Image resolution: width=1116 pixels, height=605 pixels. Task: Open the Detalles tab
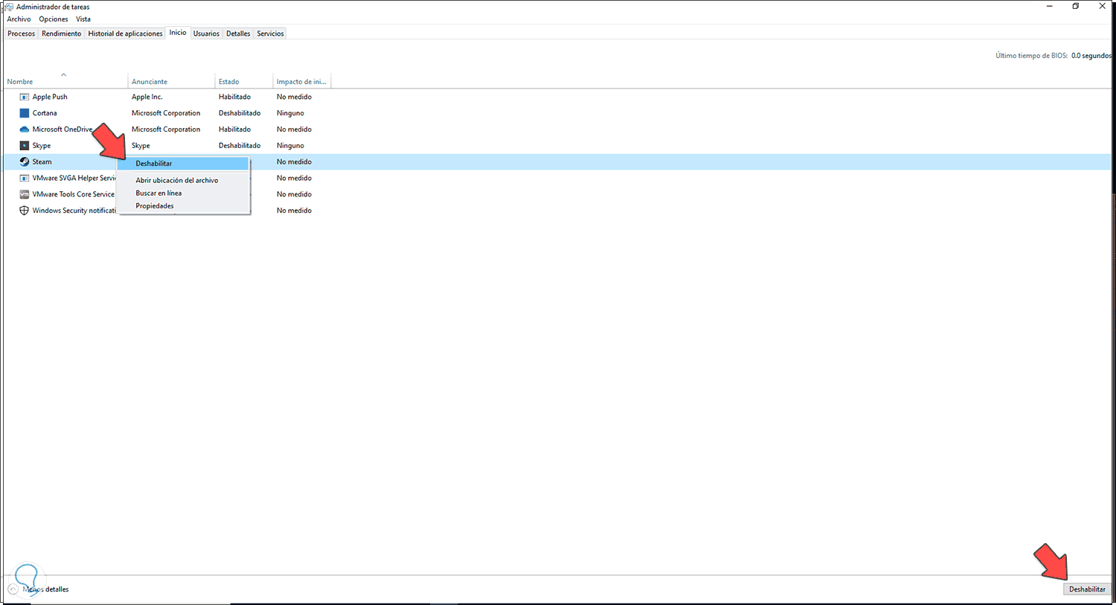coord(238,33)
